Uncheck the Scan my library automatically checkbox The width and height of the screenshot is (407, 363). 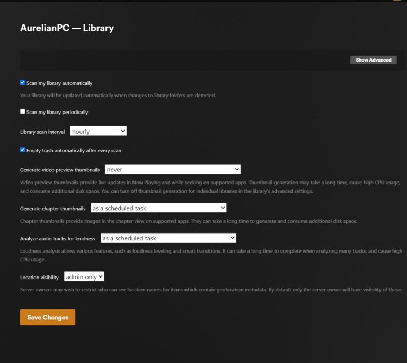(x=23, y=83)
